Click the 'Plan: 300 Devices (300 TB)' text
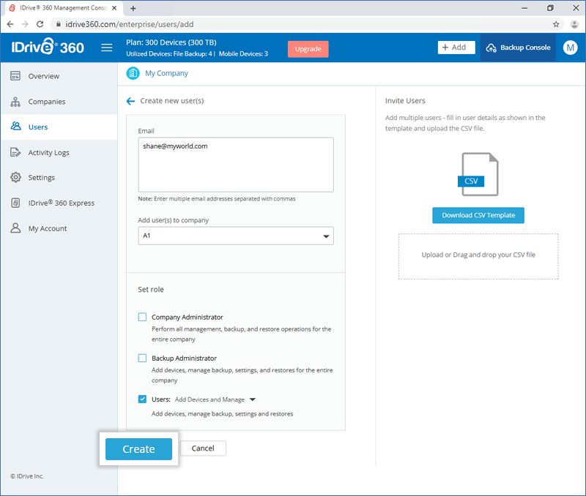The height and width of the screenshot is (496, 586). pos(171,42)
